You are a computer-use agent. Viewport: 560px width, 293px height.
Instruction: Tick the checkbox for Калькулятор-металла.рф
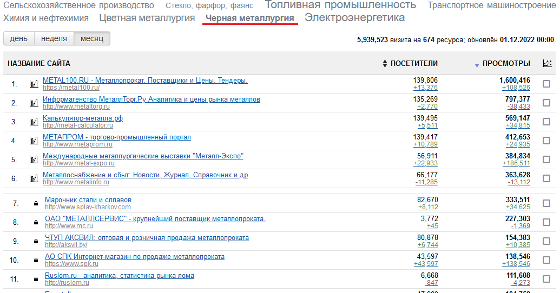tap(546, 122)
